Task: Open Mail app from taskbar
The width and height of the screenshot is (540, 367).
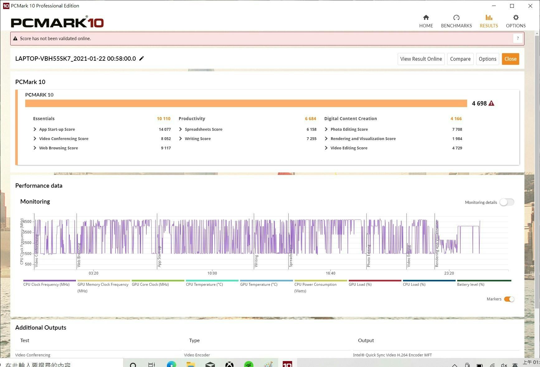Action: coord(210,365)
